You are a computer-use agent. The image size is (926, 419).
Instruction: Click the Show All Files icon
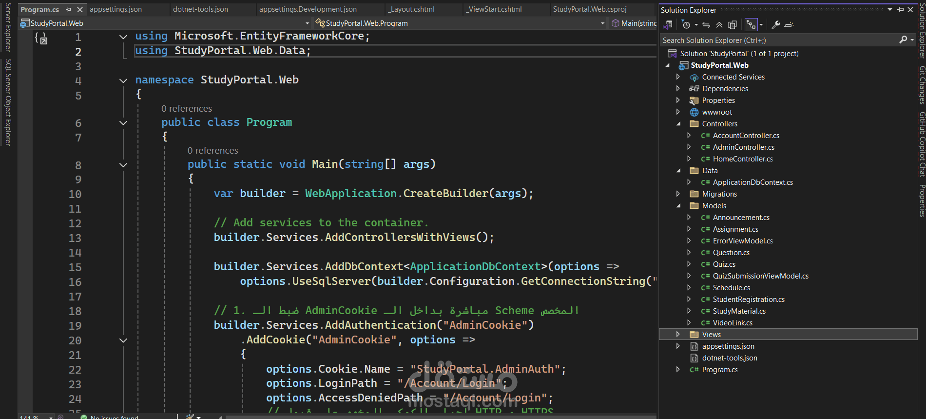tap(732, 25)
